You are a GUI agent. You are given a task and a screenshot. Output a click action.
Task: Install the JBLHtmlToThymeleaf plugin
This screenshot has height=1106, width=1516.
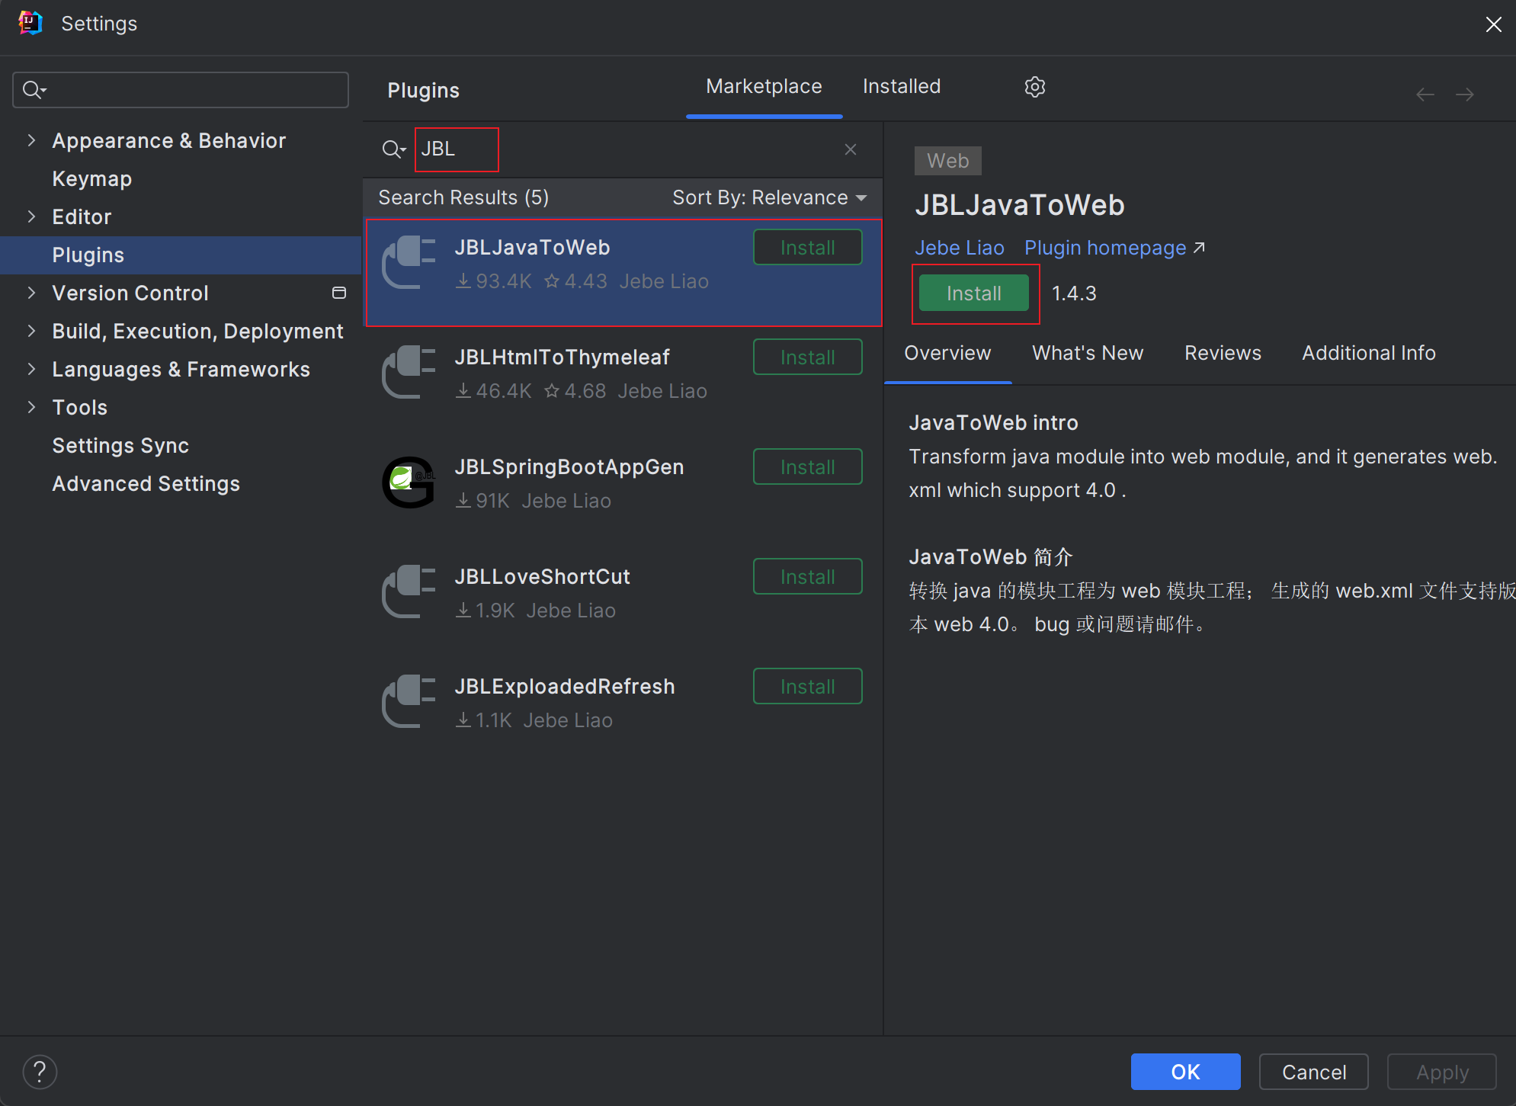coord(807,357)
